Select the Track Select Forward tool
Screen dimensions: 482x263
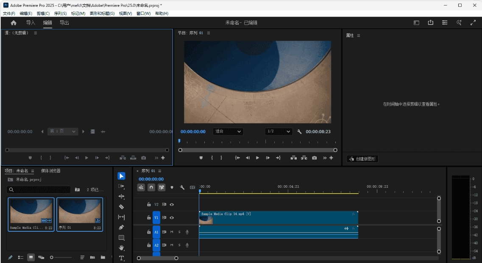coord(120,186)
